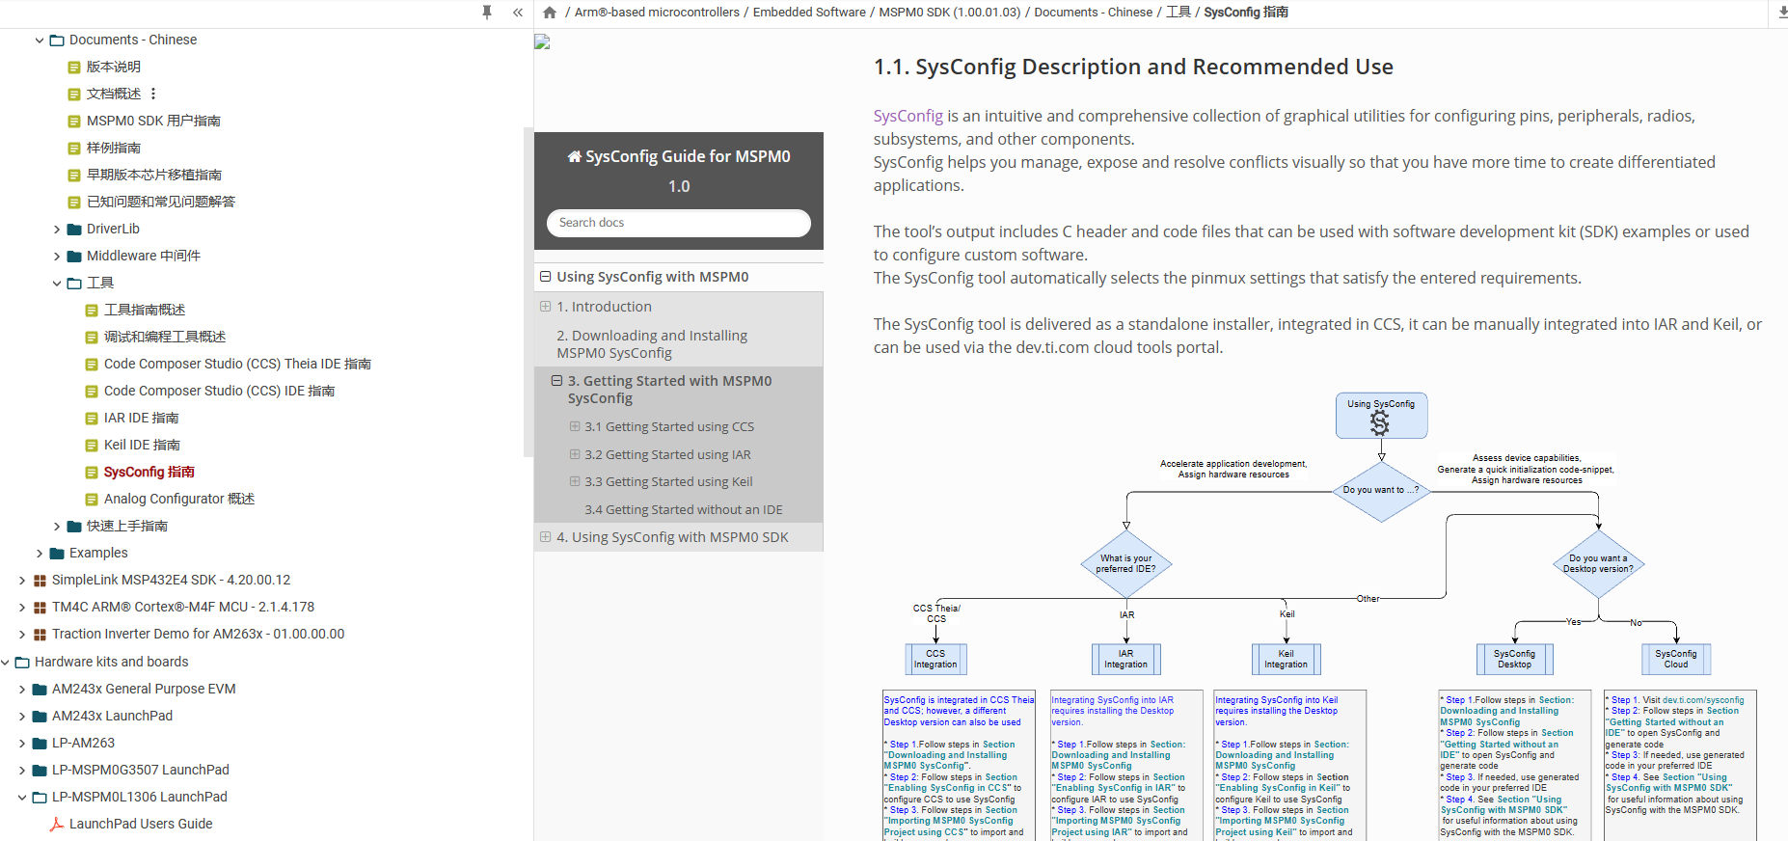Click 'Arm®-based microcontrollers' breadcrumb
This screenshot has width=1788, height=841.
pos(657,13)
